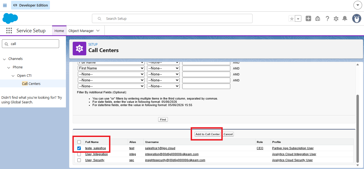Switch to the Home tab
This screenshot has height=169, width=364.
tap(59, 31)
